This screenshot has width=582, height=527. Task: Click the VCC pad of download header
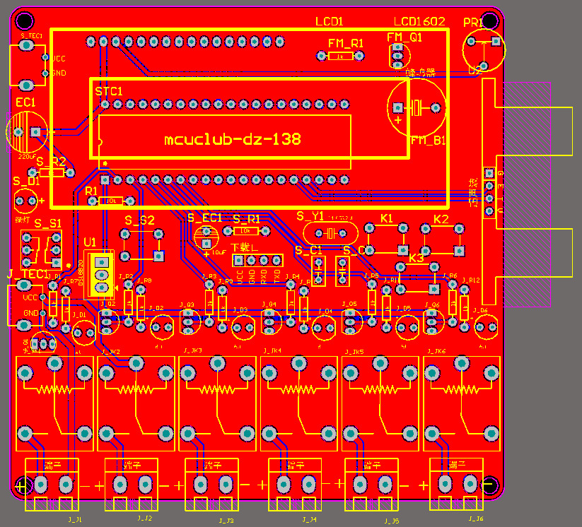(238, 261)
